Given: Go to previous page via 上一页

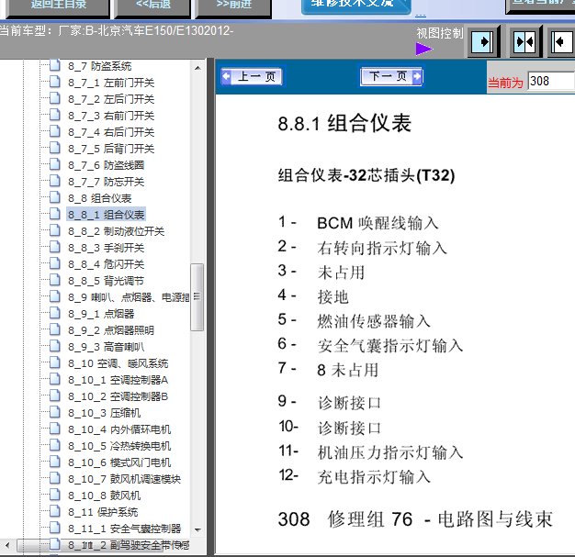Looking at the screenshot, I should click(252, 76).
